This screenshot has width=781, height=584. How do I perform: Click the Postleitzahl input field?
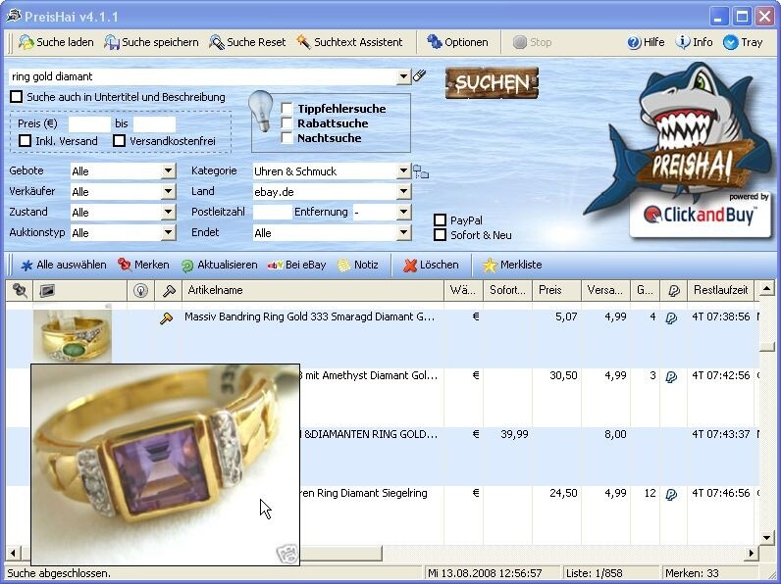pos(272,213)
